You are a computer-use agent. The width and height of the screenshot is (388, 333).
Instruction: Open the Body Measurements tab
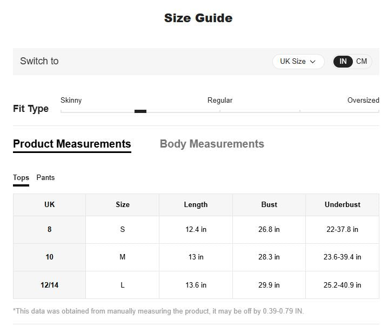coord(212,144)
